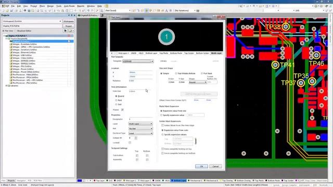333x187 pixels.
Task: Enable Solder Mask From The Hole Edge
Action: pos(162,126)
